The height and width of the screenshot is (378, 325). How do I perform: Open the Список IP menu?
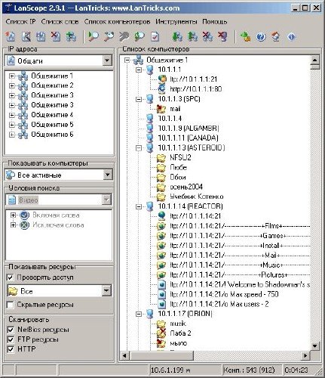(x=20, y=22)
